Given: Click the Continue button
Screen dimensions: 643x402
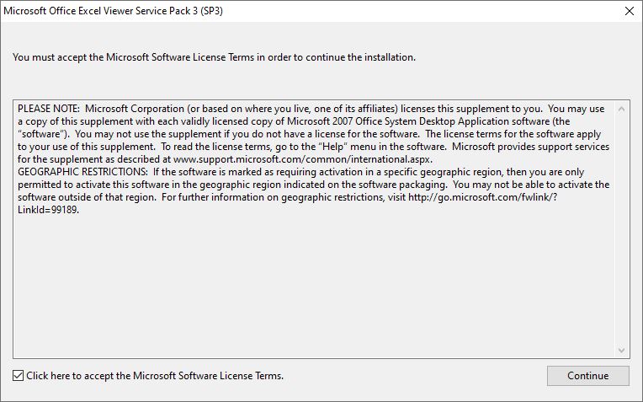Looking at the screenshot, I should [587, 376].
